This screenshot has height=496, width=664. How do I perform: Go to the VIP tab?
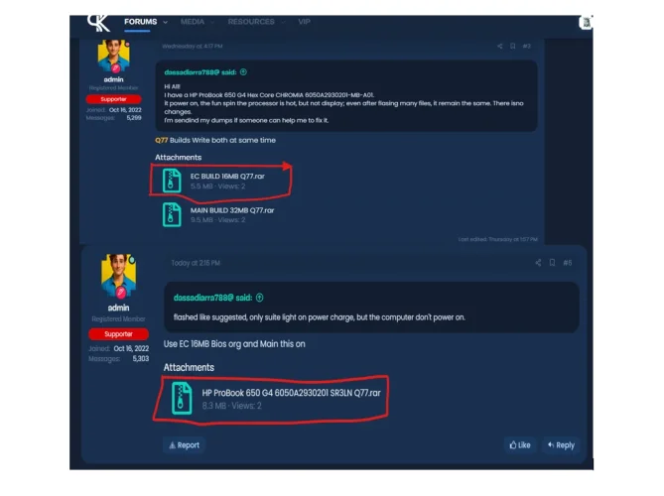304,22
